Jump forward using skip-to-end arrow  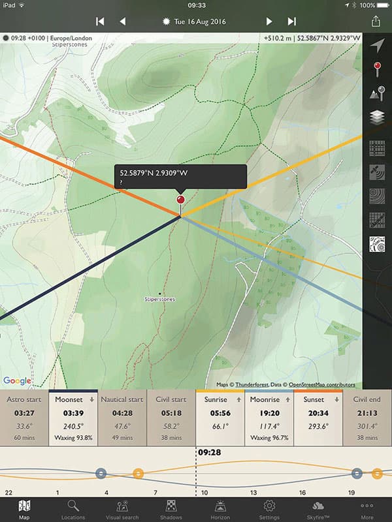click(x=292, y=22)
